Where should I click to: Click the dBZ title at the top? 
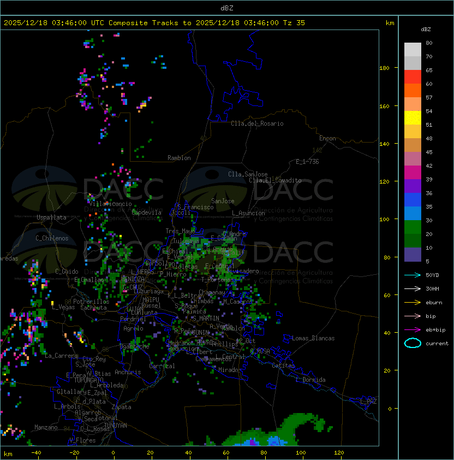click(x=227, y=8)
